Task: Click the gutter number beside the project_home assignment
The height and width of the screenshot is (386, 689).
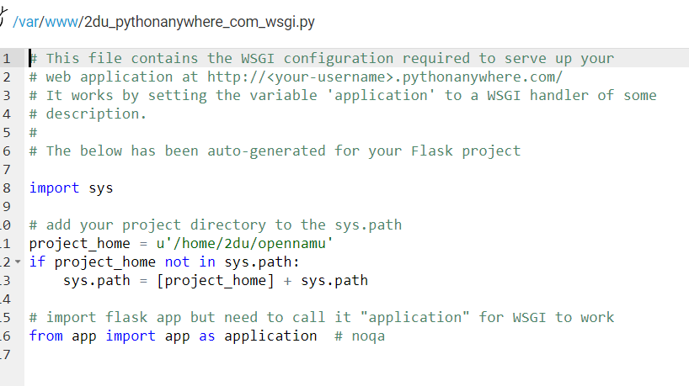Action: 7,244
